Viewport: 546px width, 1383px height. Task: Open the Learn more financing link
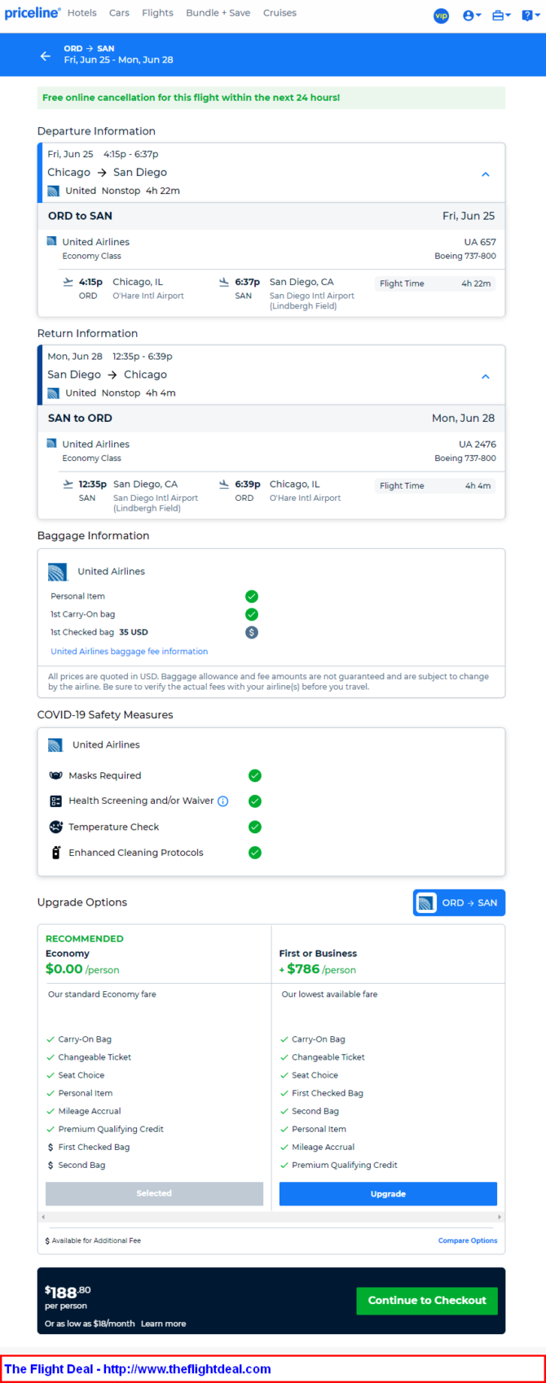[163, 1324]
